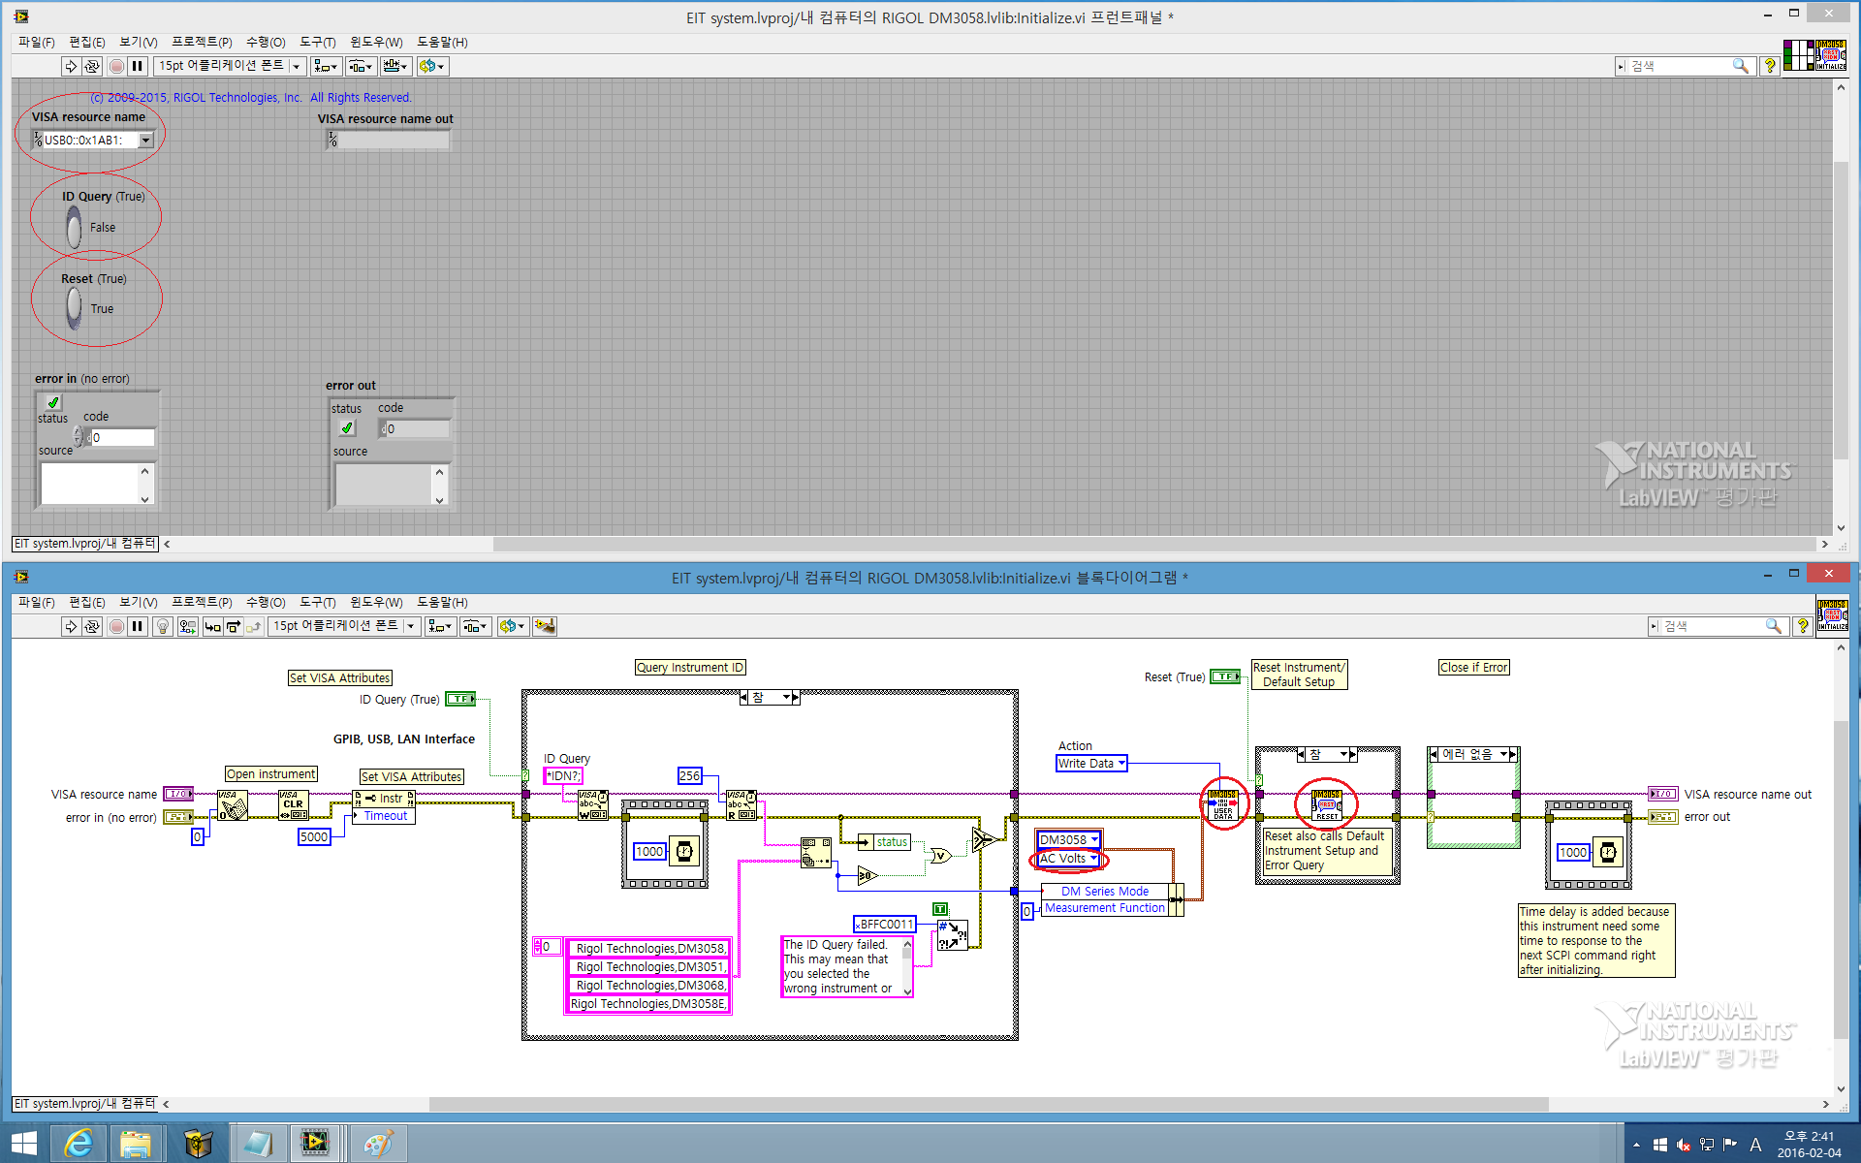Click Match Pattern node below status
This screenshot has width=1861, height=1163.
pyautogui.click(x=816, y=853)
